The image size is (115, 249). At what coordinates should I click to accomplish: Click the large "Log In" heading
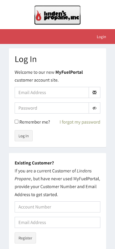(x=26, y=59)
